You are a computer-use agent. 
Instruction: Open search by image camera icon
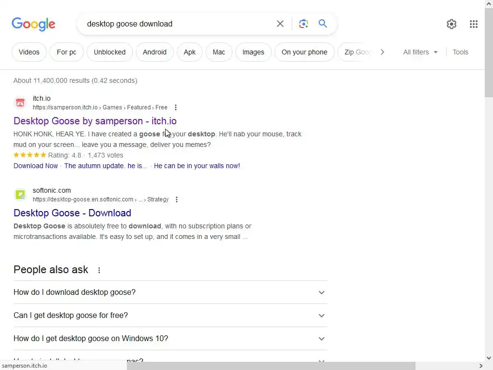click(x=303, y=24)
